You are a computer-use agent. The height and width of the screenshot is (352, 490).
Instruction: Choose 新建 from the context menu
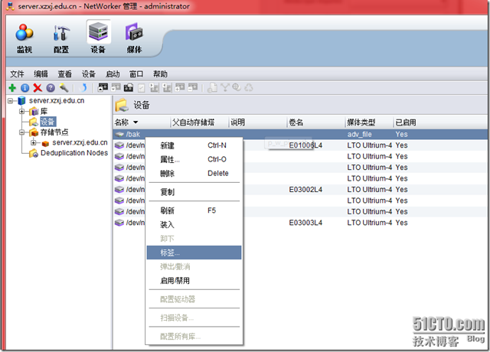pyautogui.click(x=194, y=145)
